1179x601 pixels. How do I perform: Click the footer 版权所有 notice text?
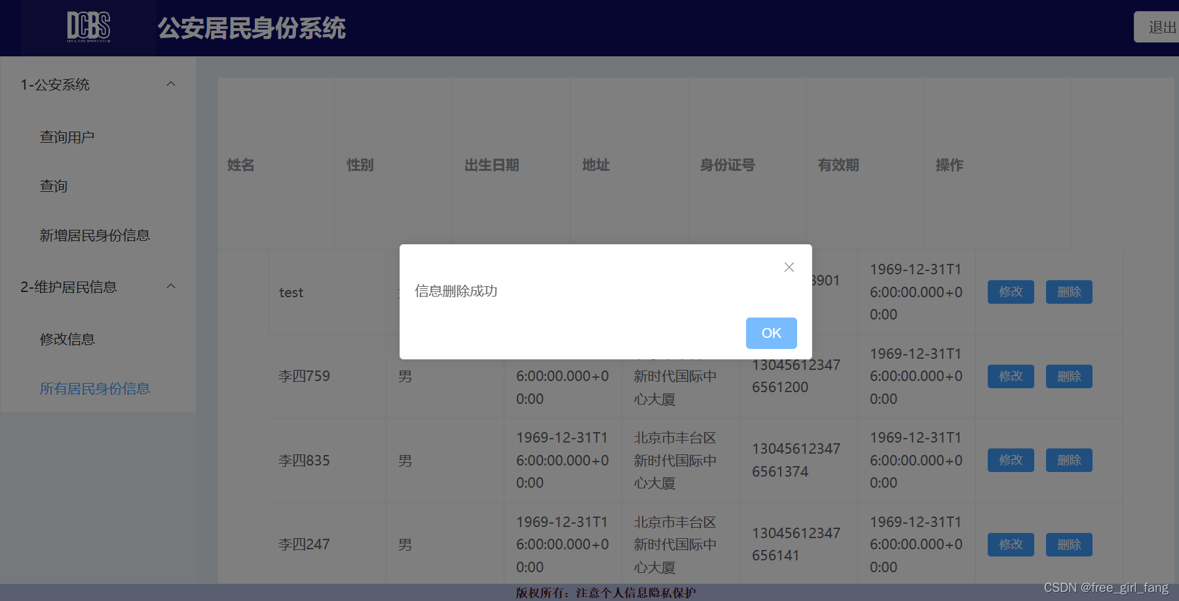[x=605, y=593]
